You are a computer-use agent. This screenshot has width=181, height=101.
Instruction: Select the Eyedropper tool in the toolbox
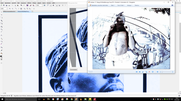[1, 50]
